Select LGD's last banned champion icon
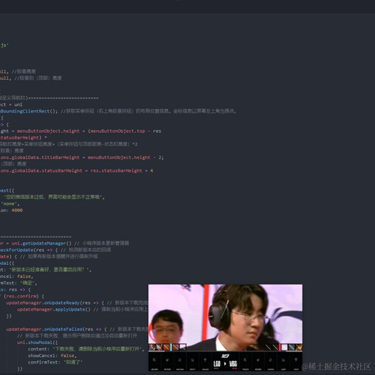Screen dimensions: 375x375 183,347
